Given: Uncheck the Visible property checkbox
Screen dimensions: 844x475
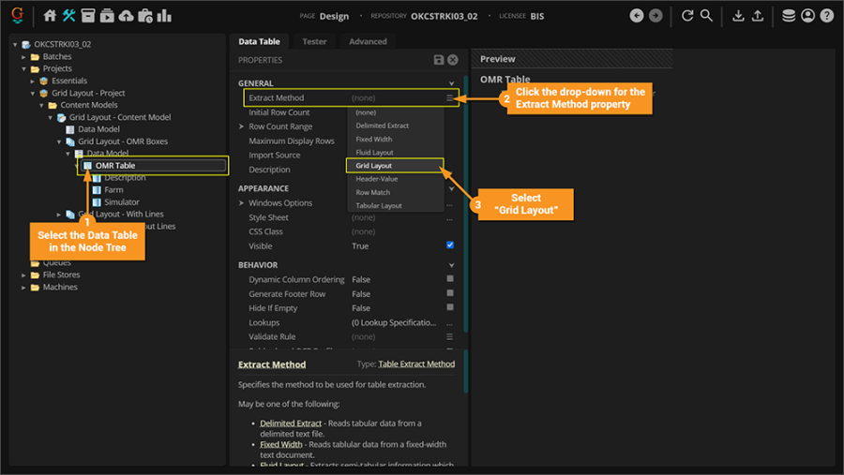Looking at the screenshot, I should 450,245.
